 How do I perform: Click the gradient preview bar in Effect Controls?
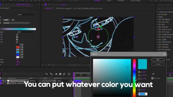[18, 29]
